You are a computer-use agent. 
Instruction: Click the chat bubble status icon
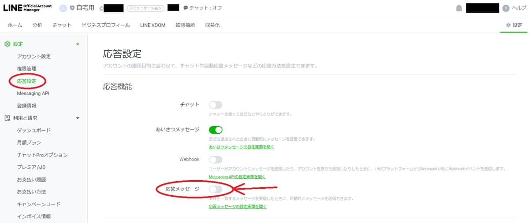tap(186, 8)
